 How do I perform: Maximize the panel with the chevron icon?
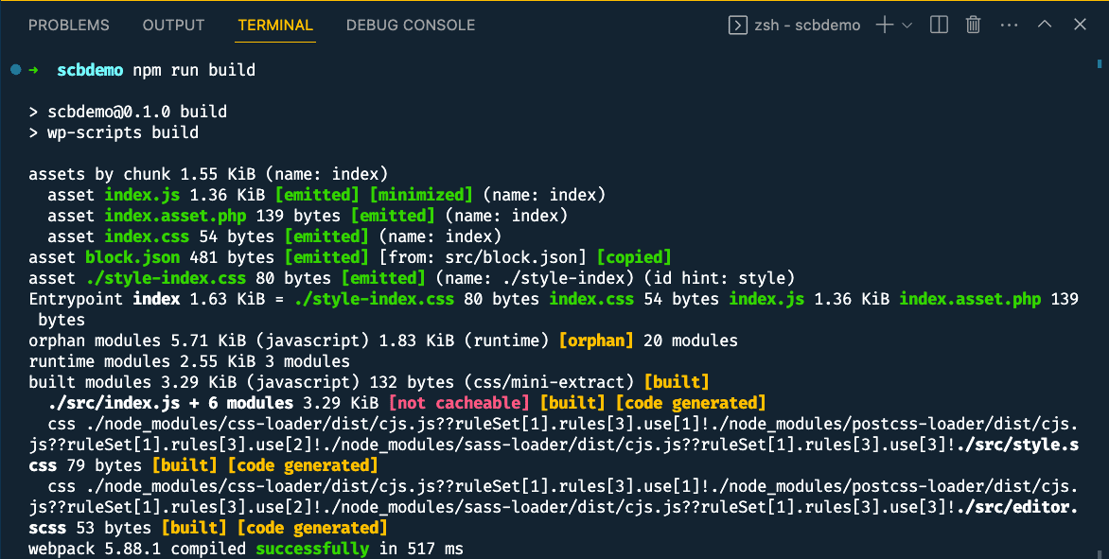point(1045,25)
